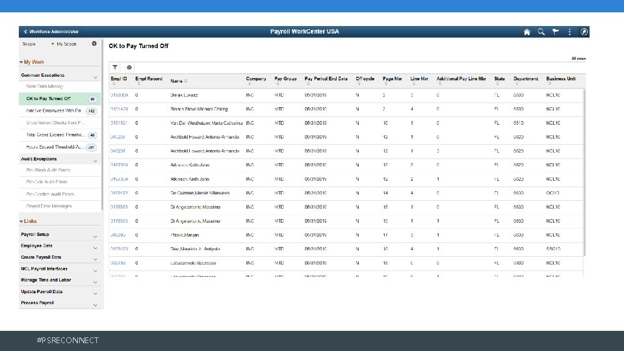Sort by Page Nbr column

[x=392, y=79]
